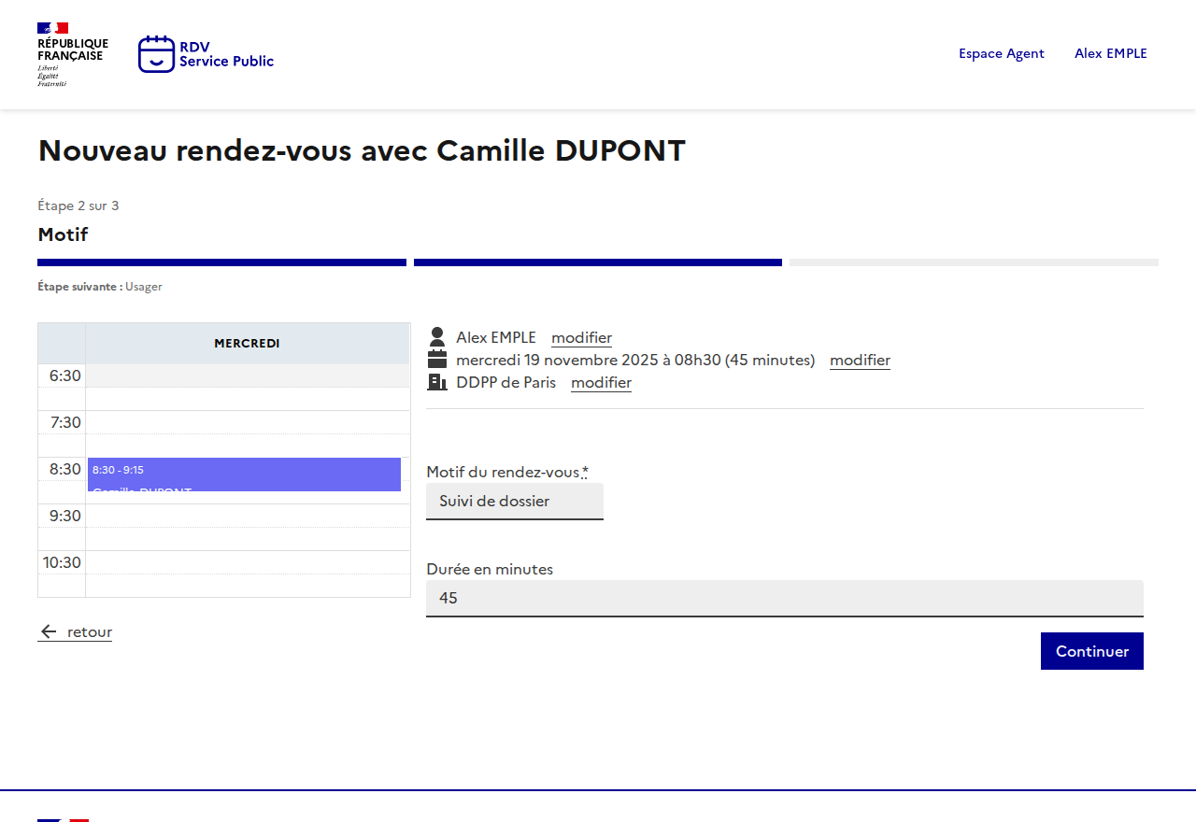The image size is (1196, 822).
Task: Open the Motif du rendez-vous dropdown
Action: tap(514, 501)
